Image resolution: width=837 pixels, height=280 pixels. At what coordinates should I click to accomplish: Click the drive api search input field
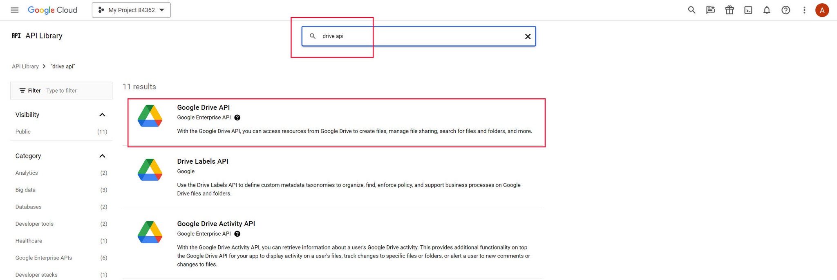419,36
